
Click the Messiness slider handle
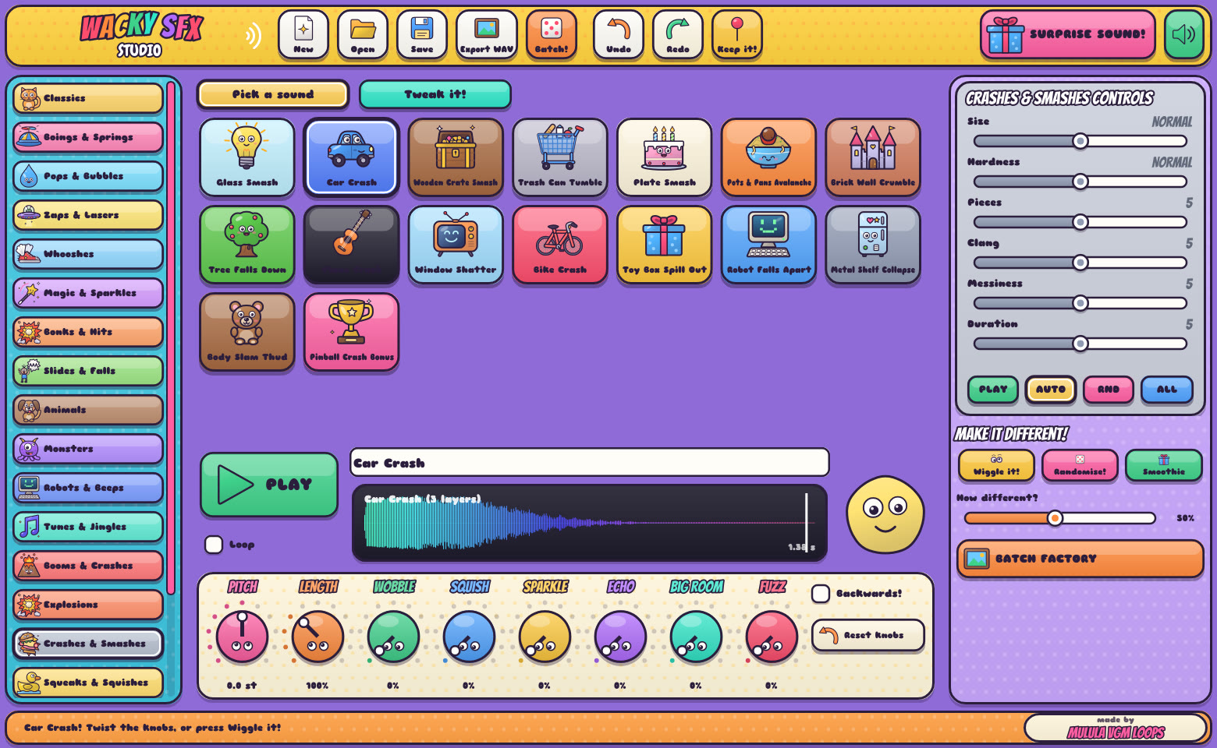click(x=1080, y=303)
